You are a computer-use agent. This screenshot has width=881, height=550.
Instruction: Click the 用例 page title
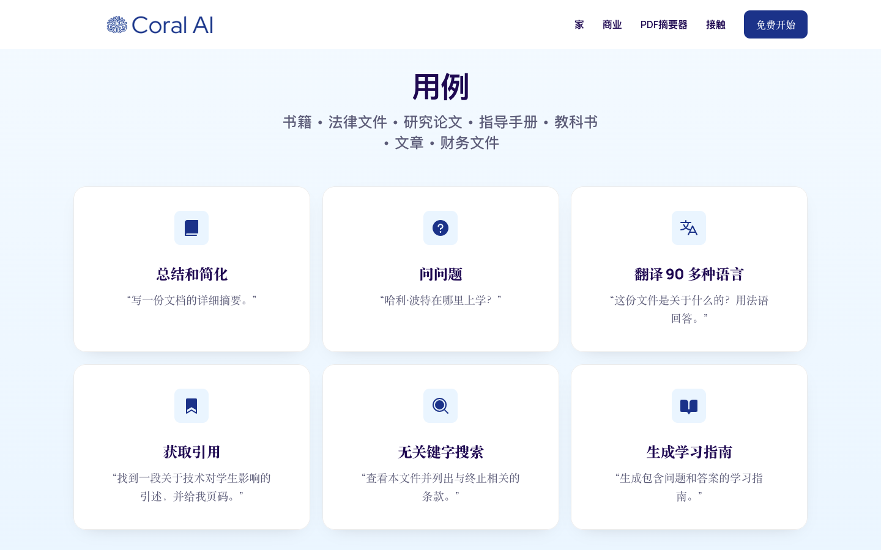[441, 87]
